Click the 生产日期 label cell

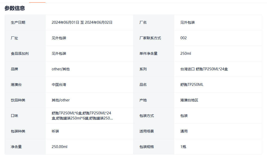coord(18,22)
